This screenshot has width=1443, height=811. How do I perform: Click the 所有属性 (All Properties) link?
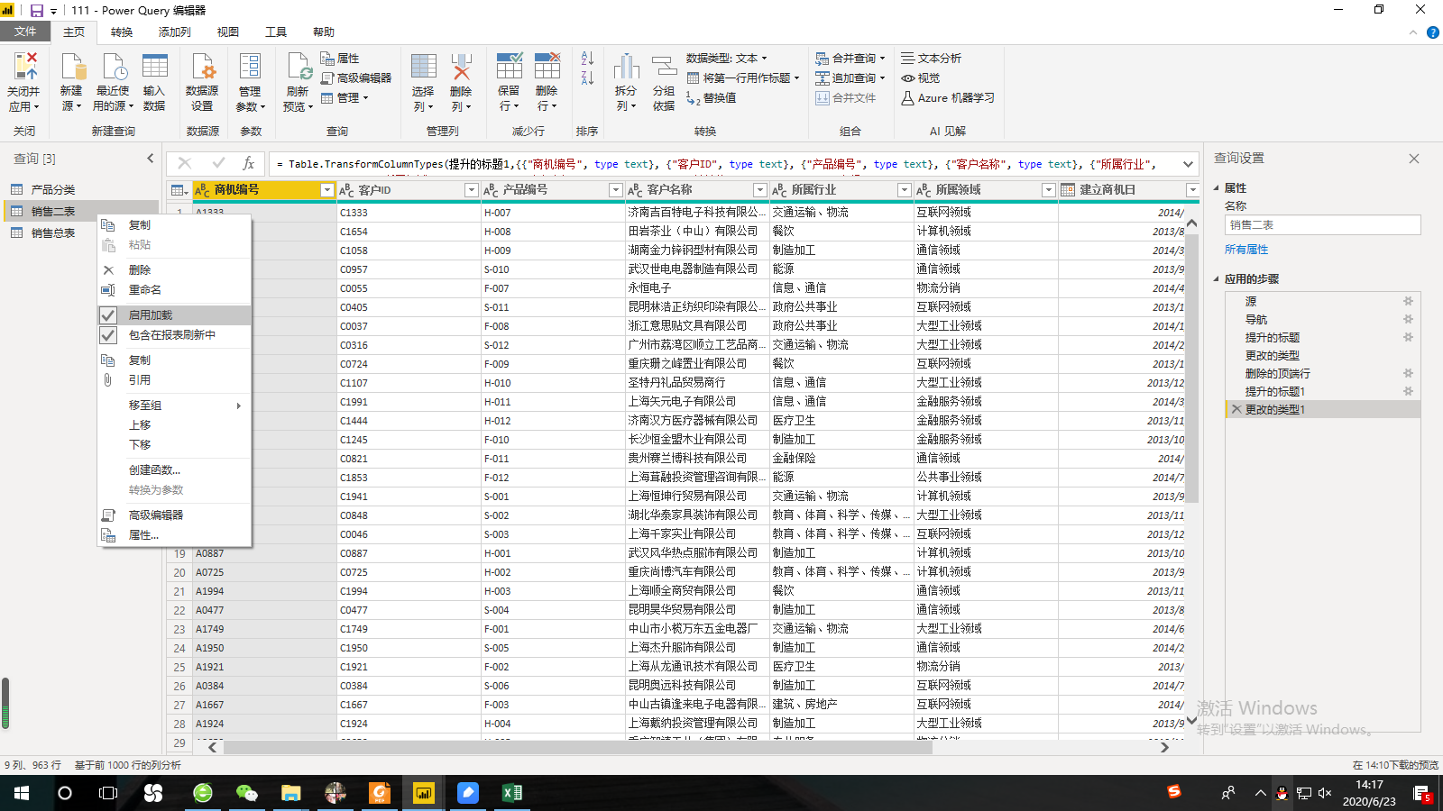click(1245, 250)
